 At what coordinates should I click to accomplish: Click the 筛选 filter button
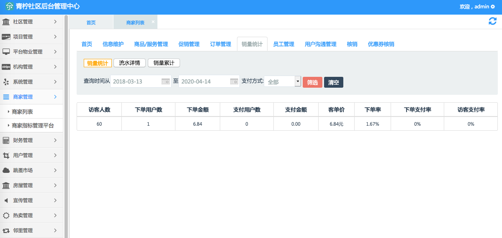click(312, 82)
